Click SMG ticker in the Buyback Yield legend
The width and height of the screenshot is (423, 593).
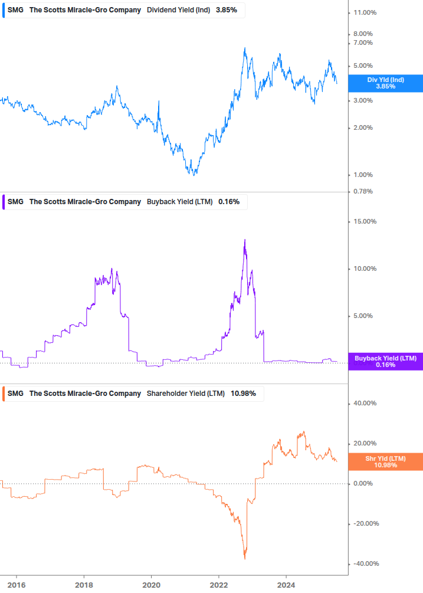[15, 202]
